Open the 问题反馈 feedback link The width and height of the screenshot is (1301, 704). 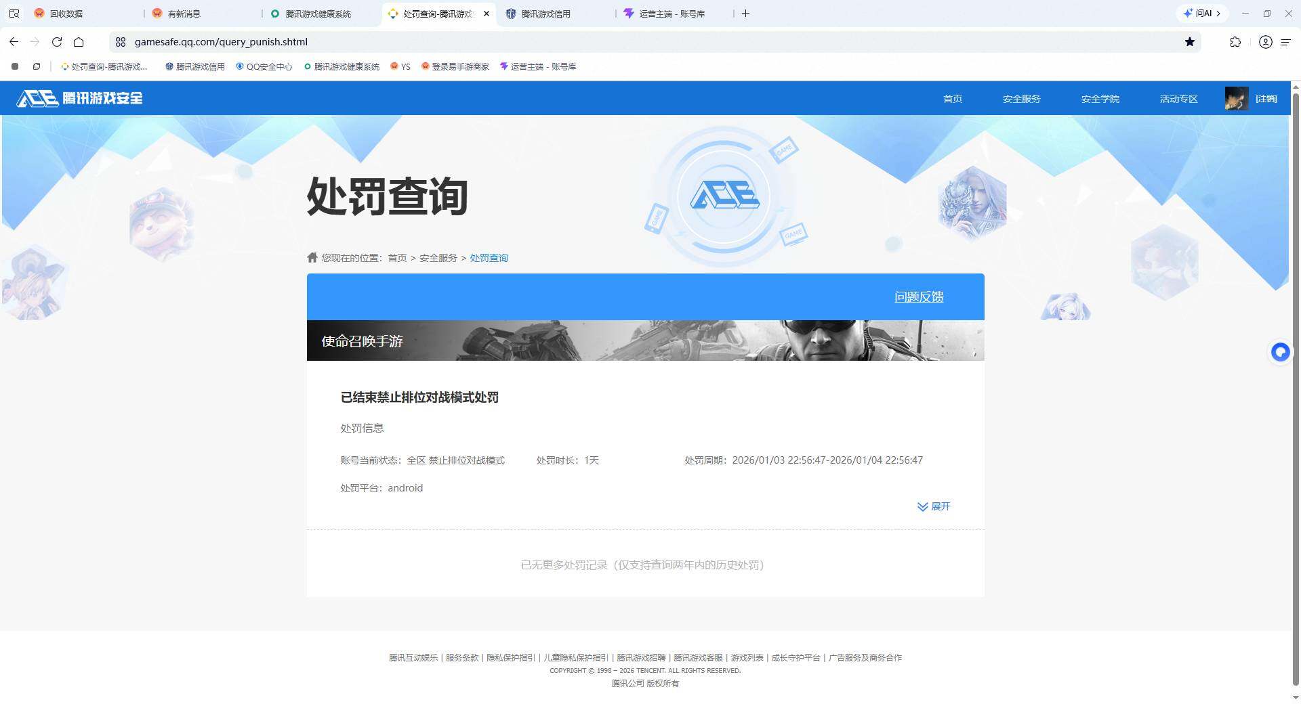pyautogui.click(x=919, y=296)
